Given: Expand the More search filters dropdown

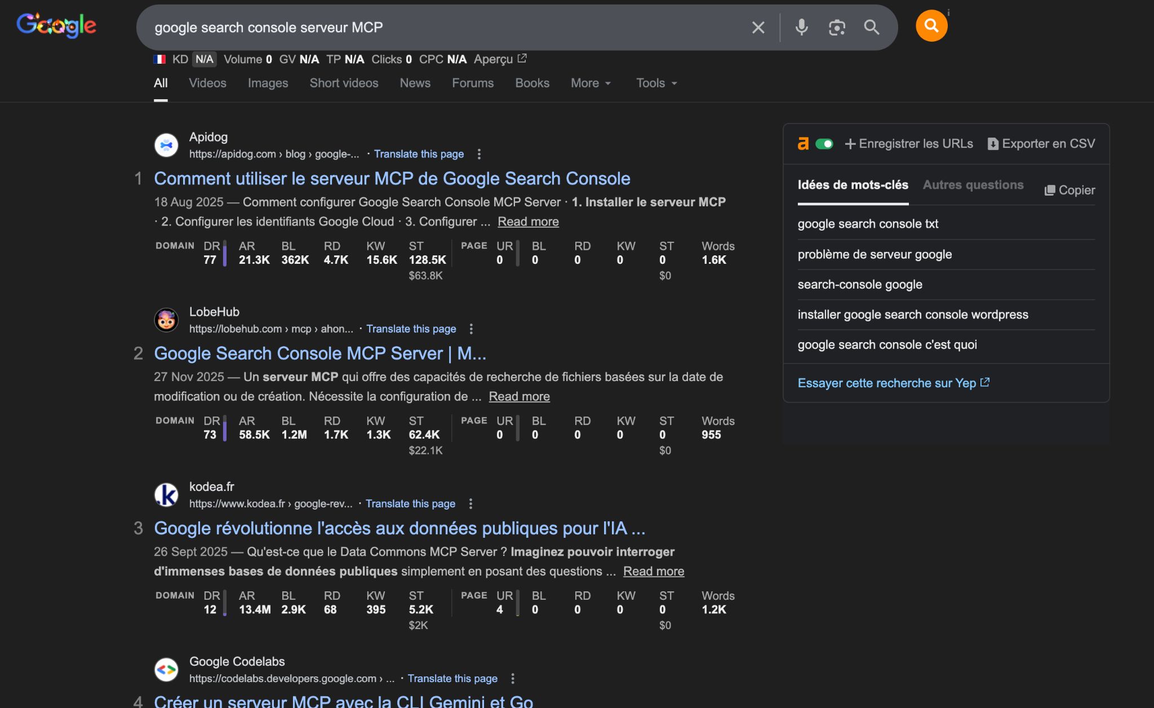Looking at the screenshot, I should [591, 83].
